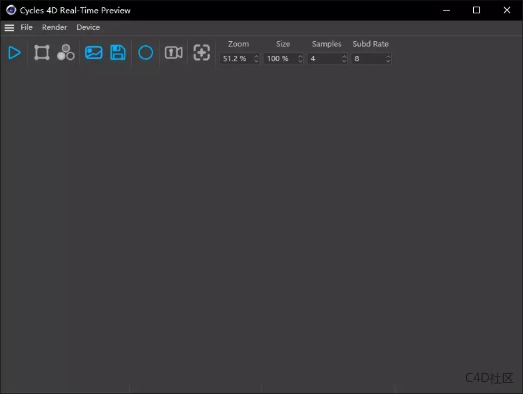Click the Zoom percentage field

click(235, 59)
